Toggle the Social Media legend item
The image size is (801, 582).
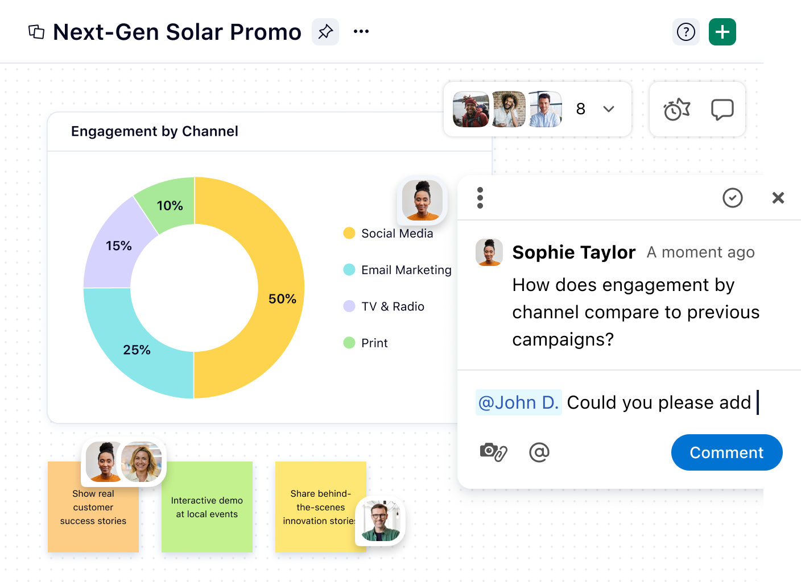tap(397, 234)
